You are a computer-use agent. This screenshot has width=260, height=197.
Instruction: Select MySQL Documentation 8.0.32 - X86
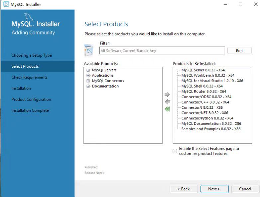pos(211,124)
